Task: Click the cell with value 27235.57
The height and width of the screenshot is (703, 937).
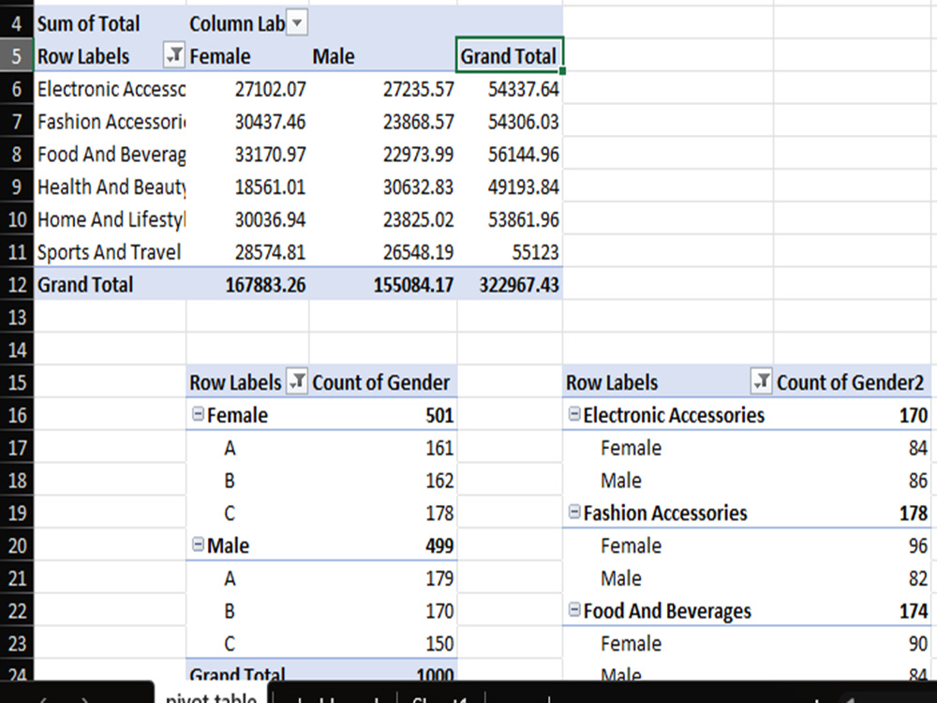Action: 383,89
